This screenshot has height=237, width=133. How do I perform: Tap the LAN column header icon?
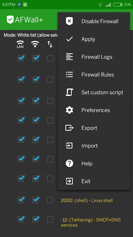click(20, 44)
